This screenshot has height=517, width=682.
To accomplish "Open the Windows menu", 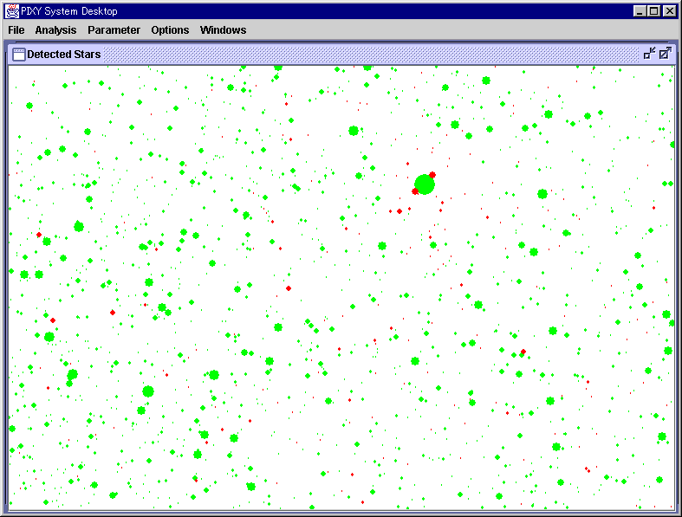I will (223, 30).
